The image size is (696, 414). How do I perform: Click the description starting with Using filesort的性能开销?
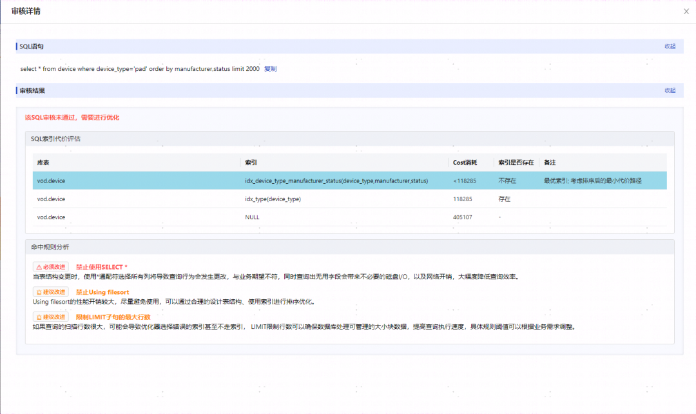[173, 302]
